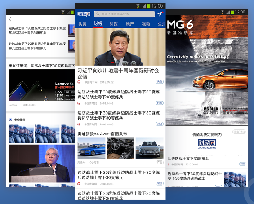Tap the 10小时前 timestamp in the Audi row
Screen dimensions: 254x204
[x=94, y=162]
